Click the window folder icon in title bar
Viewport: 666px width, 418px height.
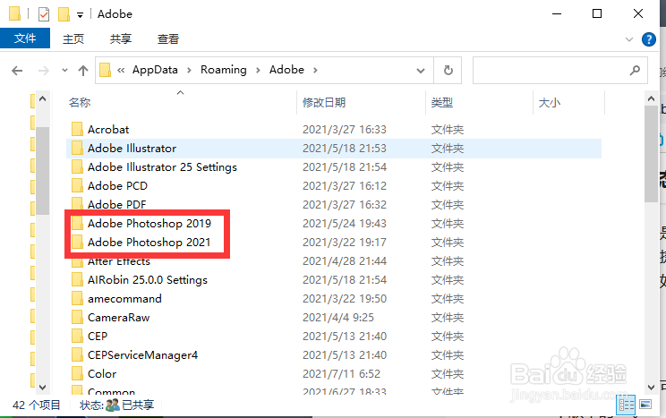coord(14,13)
